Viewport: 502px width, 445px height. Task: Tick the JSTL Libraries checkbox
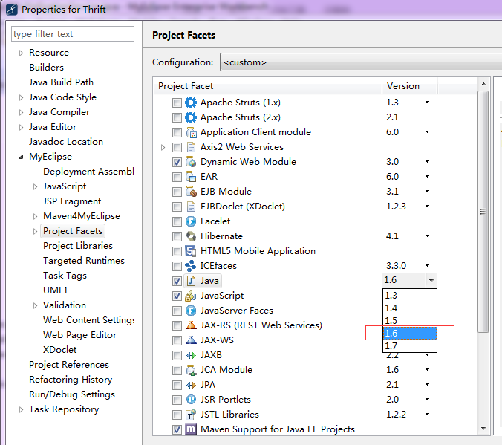(177, 415)
